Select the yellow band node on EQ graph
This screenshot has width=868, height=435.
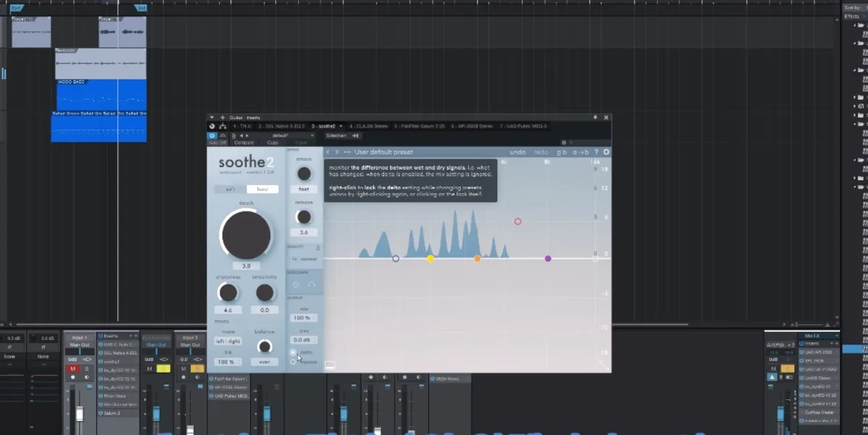pyautogui.click(x=430, y=258)
